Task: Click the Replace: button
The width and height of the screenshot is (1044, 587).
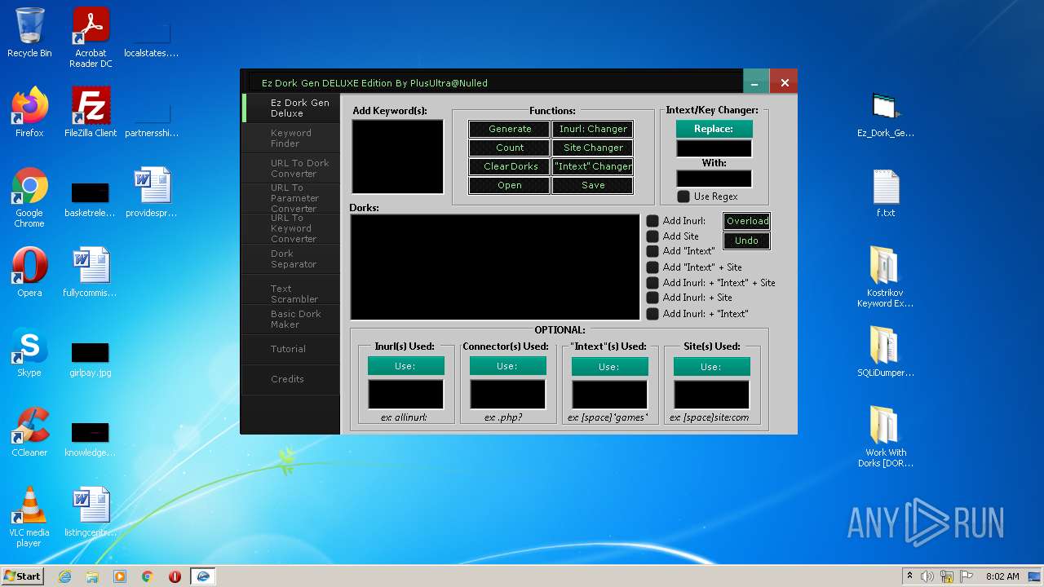Action: (x=714, y=129)
